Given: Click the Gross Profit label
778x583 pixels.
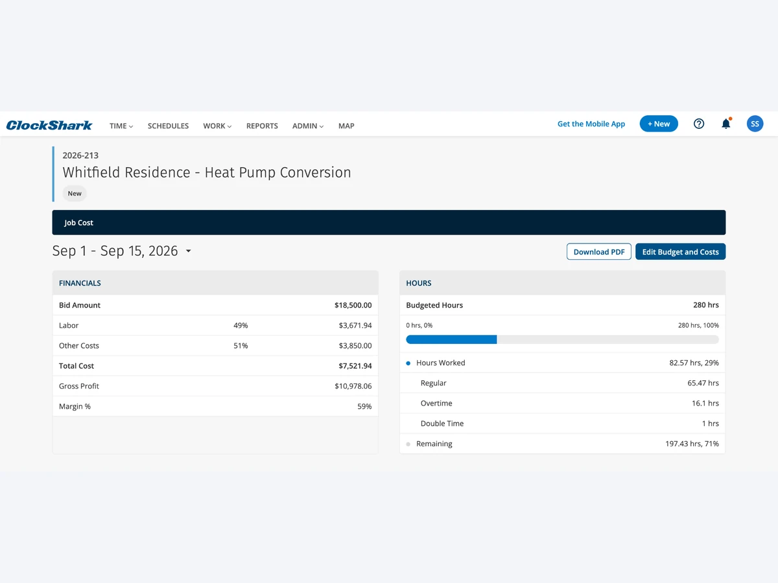Looking at the screenshot, I should point(79,386).
